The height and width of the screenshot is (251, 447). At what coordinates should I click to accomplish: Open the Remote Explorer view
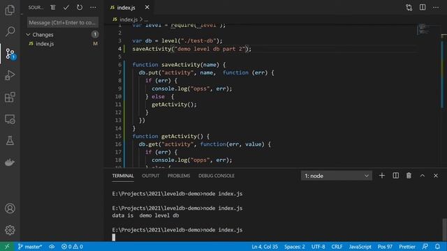[10, 119]
